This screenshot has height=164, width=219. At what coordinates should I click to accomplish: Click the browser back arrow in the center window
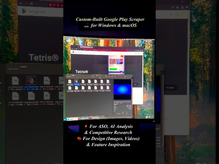pos(72,49)
